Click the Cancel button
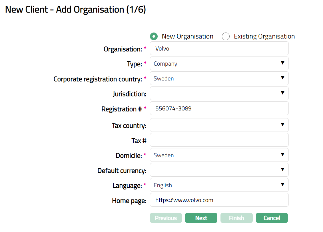Viewport: 323px width, 232px height. point(272,218)
